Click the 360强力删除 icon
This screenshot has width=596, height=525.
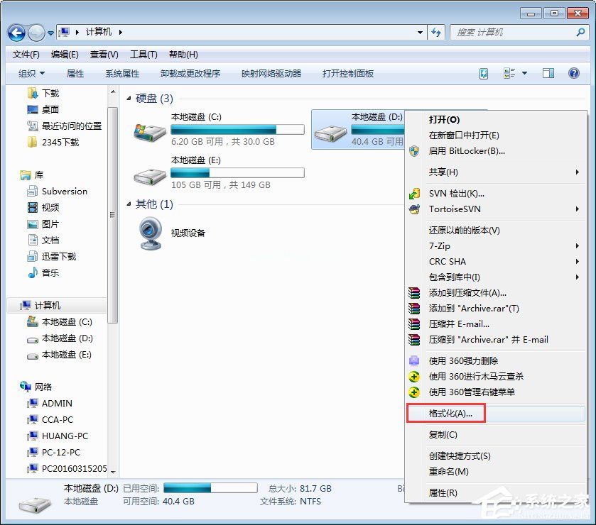coord(415,360)
